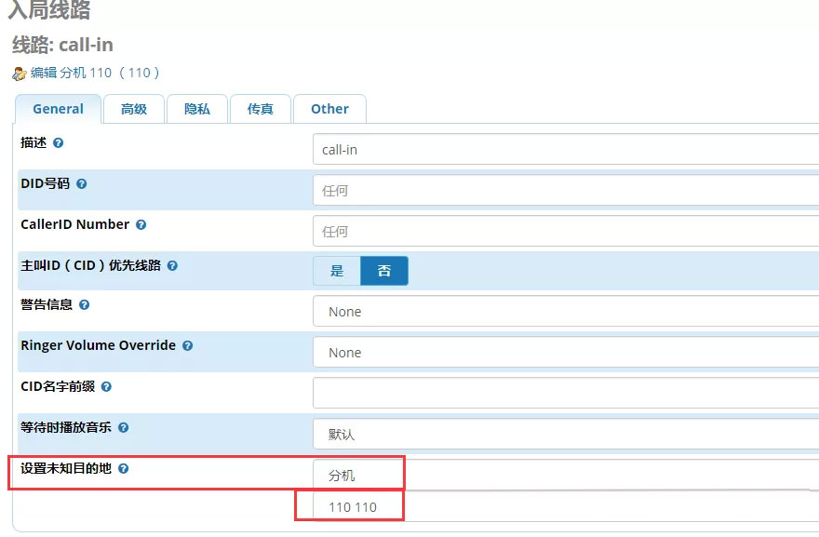819x537 pixels.
Task: Open Ringer Volume Override dropdown
Action: pyautogui.click(x=566, y=353)
